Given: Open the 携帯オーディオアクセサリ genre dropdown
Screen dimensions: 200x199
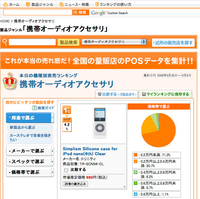Looking at the screenshot, I should click(x=114, y=42).
